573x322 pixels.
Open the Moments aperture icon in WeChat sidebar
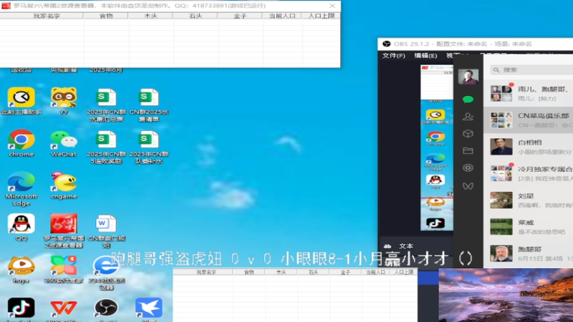click(x=468, y=168)
